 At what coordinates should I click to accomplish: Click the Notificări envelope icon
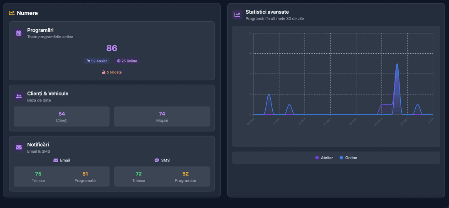pos(19,147)
